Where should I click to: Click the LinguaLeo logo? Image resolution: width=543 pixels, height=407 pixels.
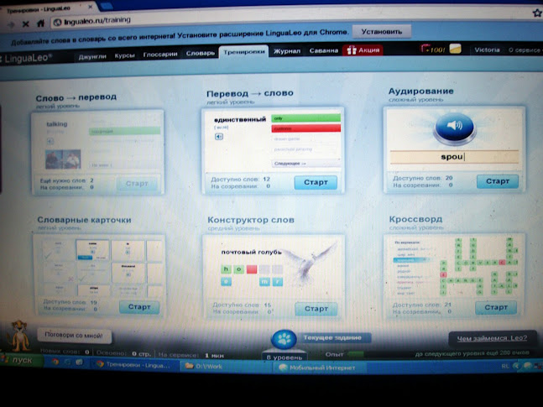pyautogui.click(x=27, y=58)
